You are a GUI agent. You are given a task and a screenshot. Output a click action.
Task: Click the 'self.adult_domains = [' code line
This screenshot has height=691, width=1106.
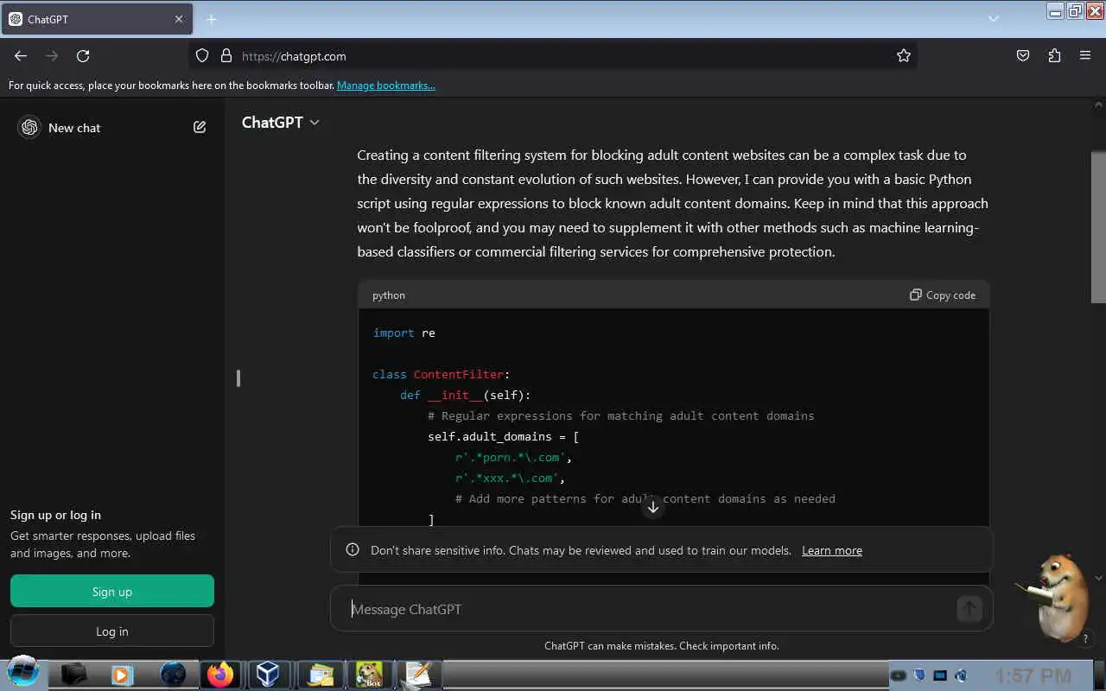point(503,436)
